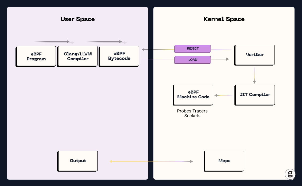Click the JIT Compiler box

click(x=255, y=95)
